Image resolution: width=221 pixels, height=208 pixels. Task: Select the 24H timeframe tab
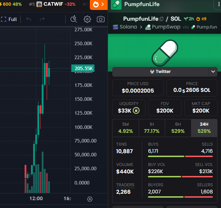click(204, 128)
